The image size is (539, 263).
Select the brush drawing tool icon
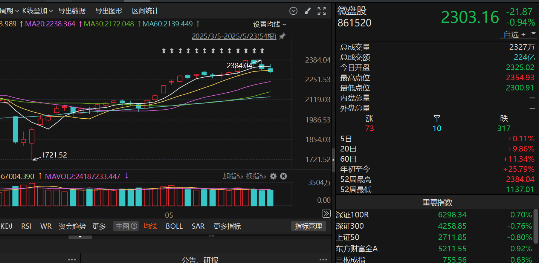[x=308, y=11]
